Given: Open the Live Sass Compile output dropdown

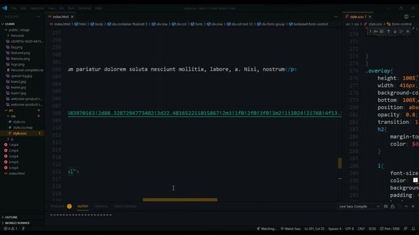Looking at the screenshot, I should (x=359, y=206).
